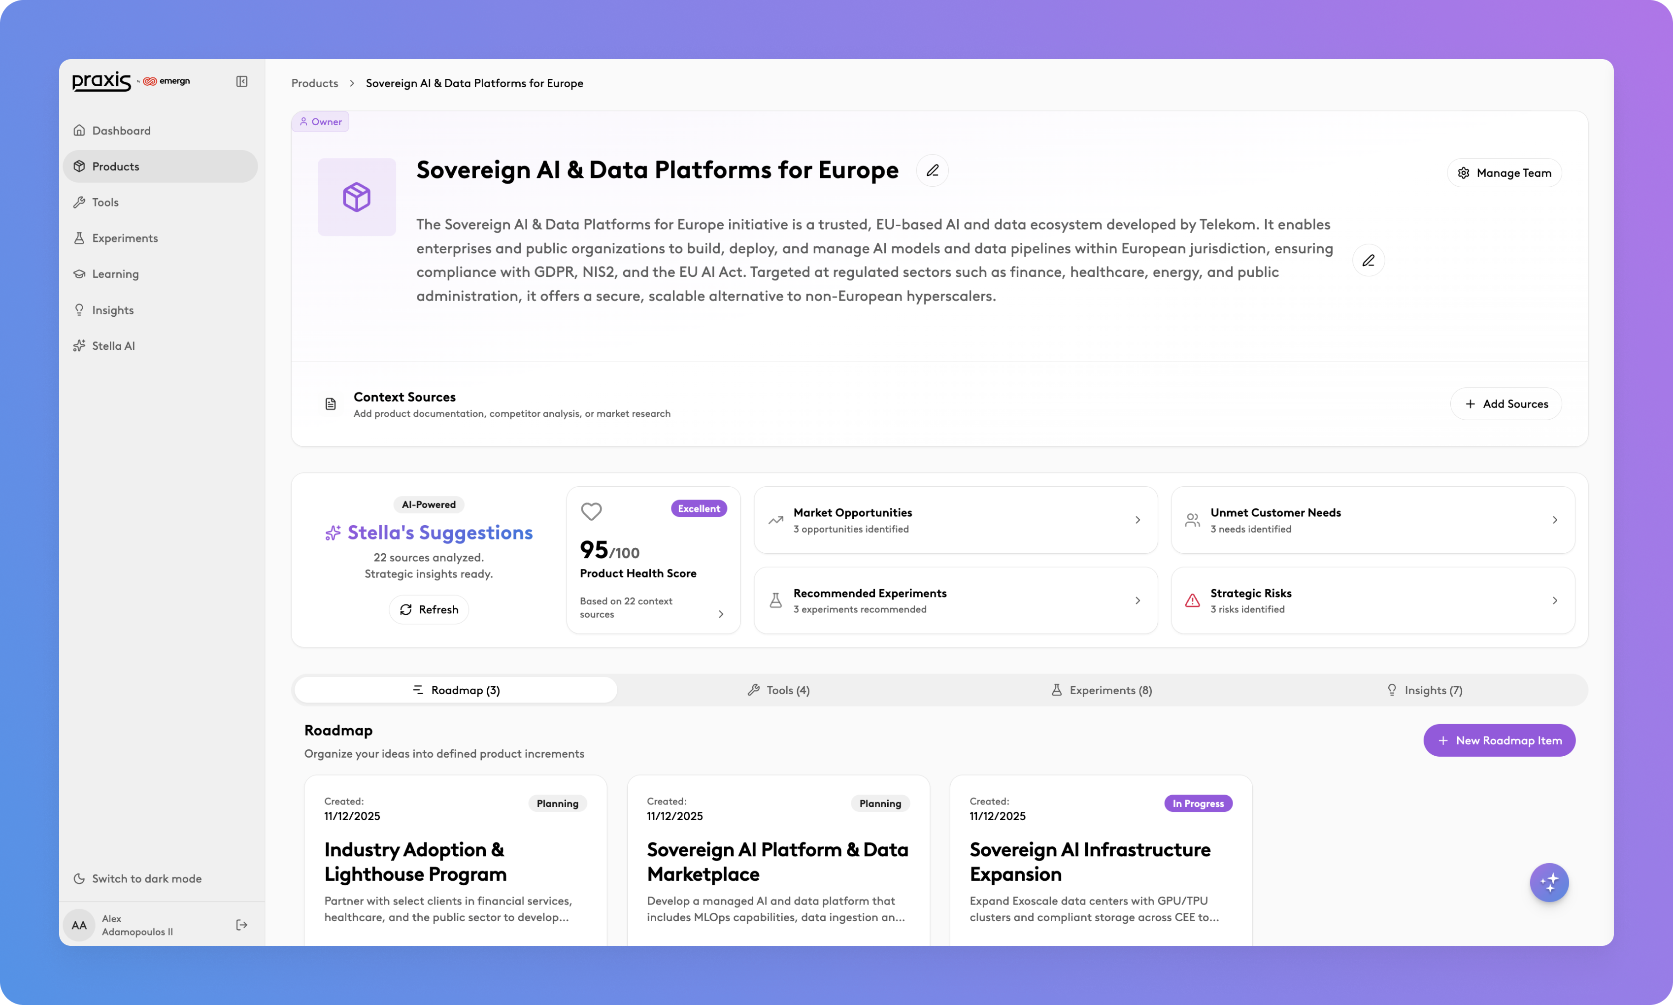Open Unmet Customer Needs chevron
The width and height of the screenshot is (1673, 1005).
(1554, 520)
